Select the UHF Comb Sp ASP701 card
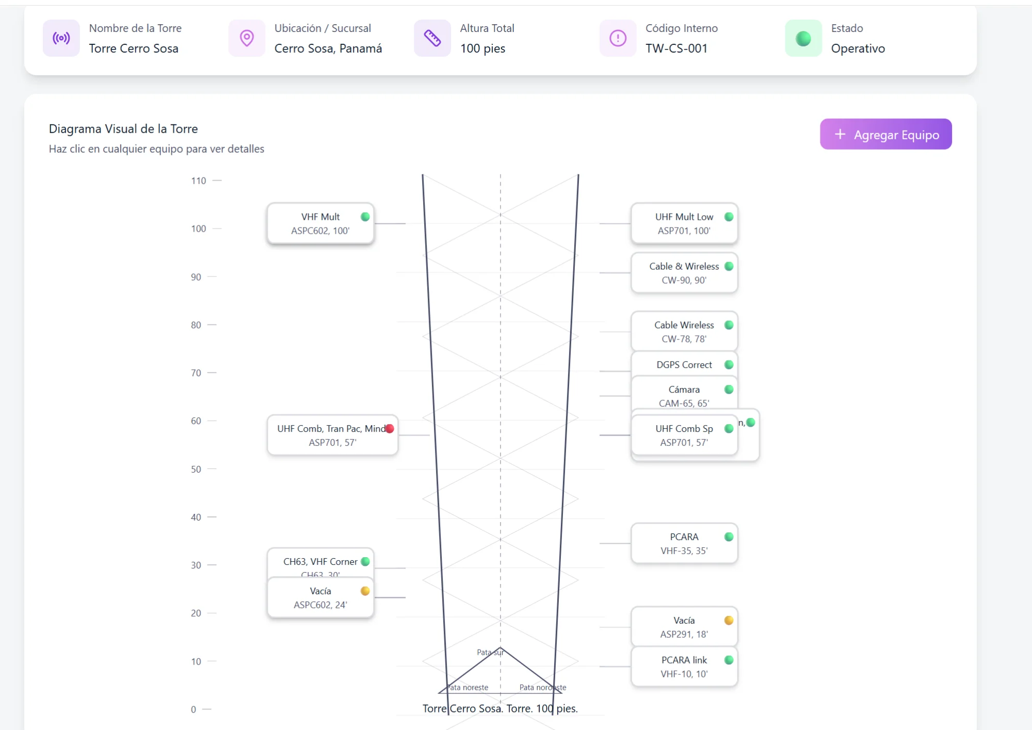This screenshot has width=1032, height=730. pyautogui.click(x=684, y=435)
